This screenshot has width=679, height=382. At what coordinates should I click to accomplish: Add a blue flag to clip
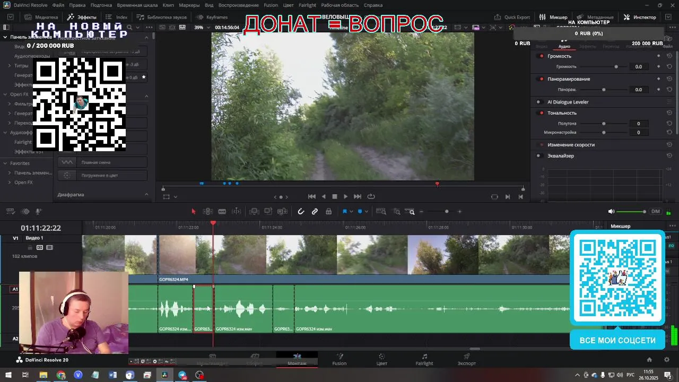coord(344,211)
